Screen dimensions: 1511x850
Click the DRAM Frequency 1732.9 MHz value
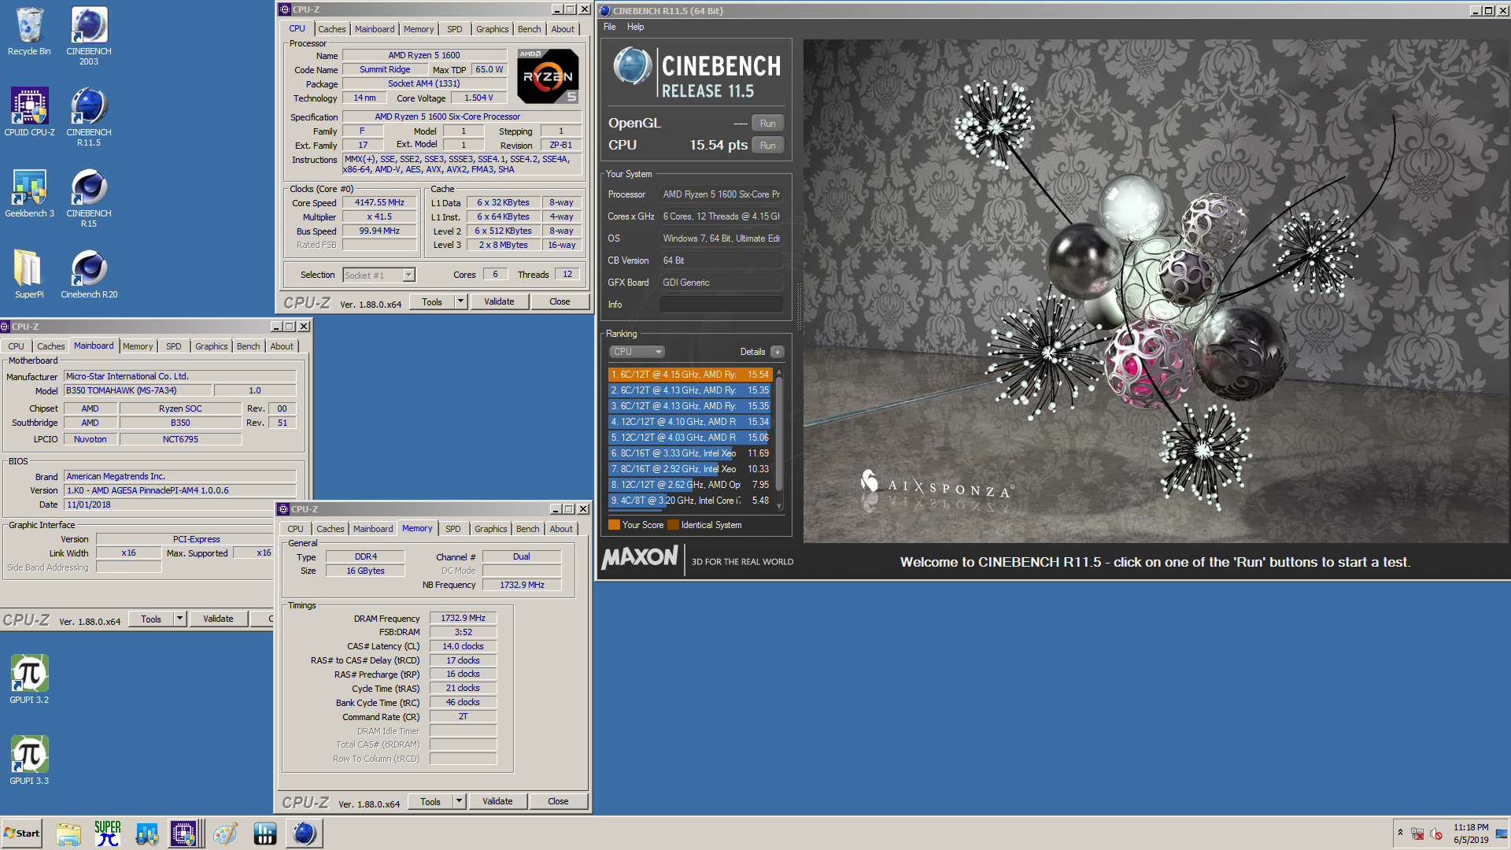[x=463, y=619]
